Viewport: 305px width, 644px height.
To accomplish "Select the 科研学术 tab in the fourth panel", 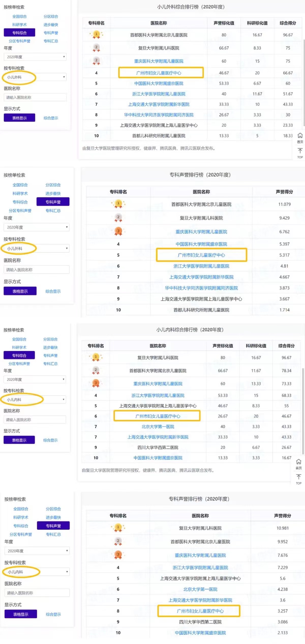I will pyautogui.click(x=21, y=517).
